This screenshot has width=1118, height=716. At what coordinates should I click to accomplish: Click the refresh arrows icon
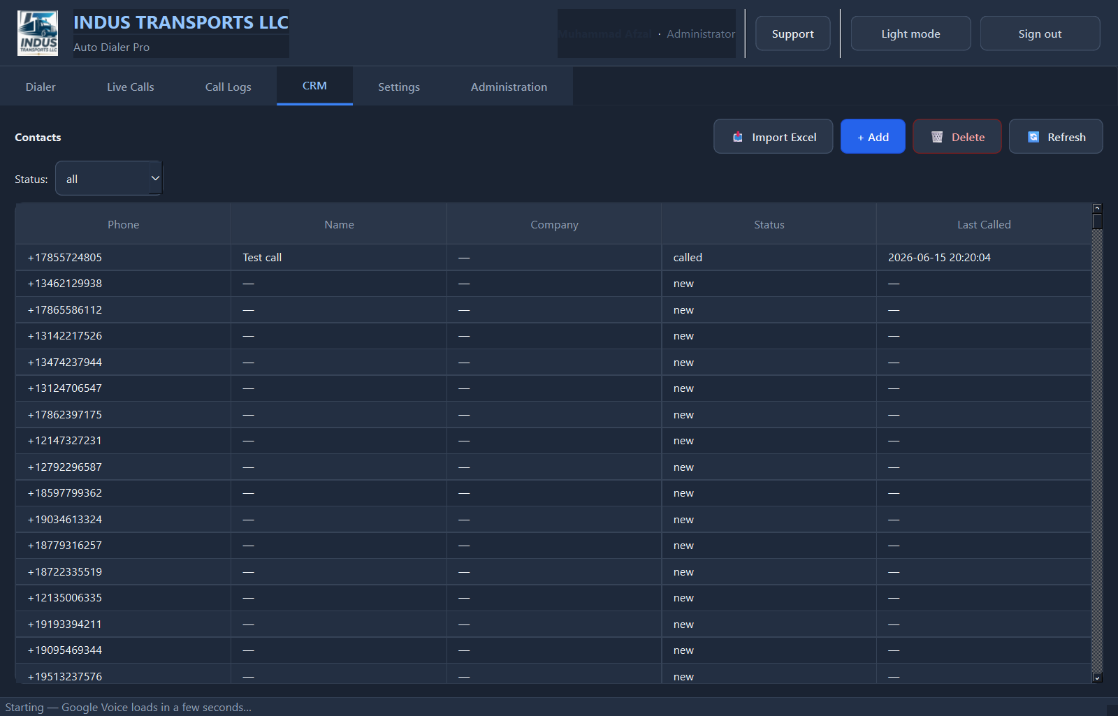pos(1033,137)
